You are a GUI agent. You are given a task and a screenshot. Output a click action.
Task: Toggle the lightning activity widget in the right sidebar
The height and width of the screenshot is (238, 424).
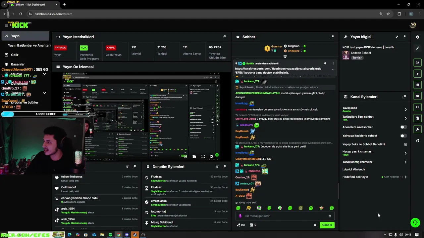(x=418, y=74)
